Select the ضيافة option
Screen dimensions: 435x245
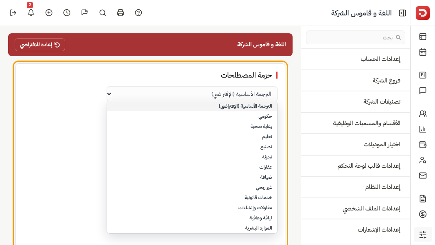192,177
